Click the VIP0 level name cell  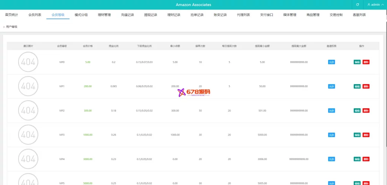click(x=62, y=62)
